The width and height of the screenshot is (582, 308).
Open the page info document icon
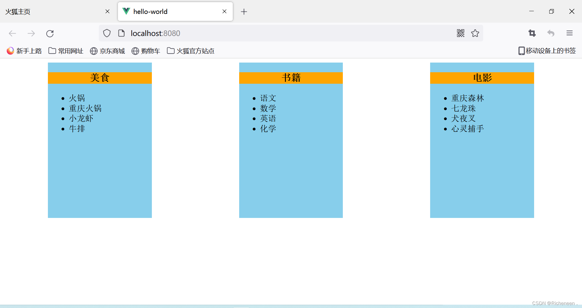[121, 33]
